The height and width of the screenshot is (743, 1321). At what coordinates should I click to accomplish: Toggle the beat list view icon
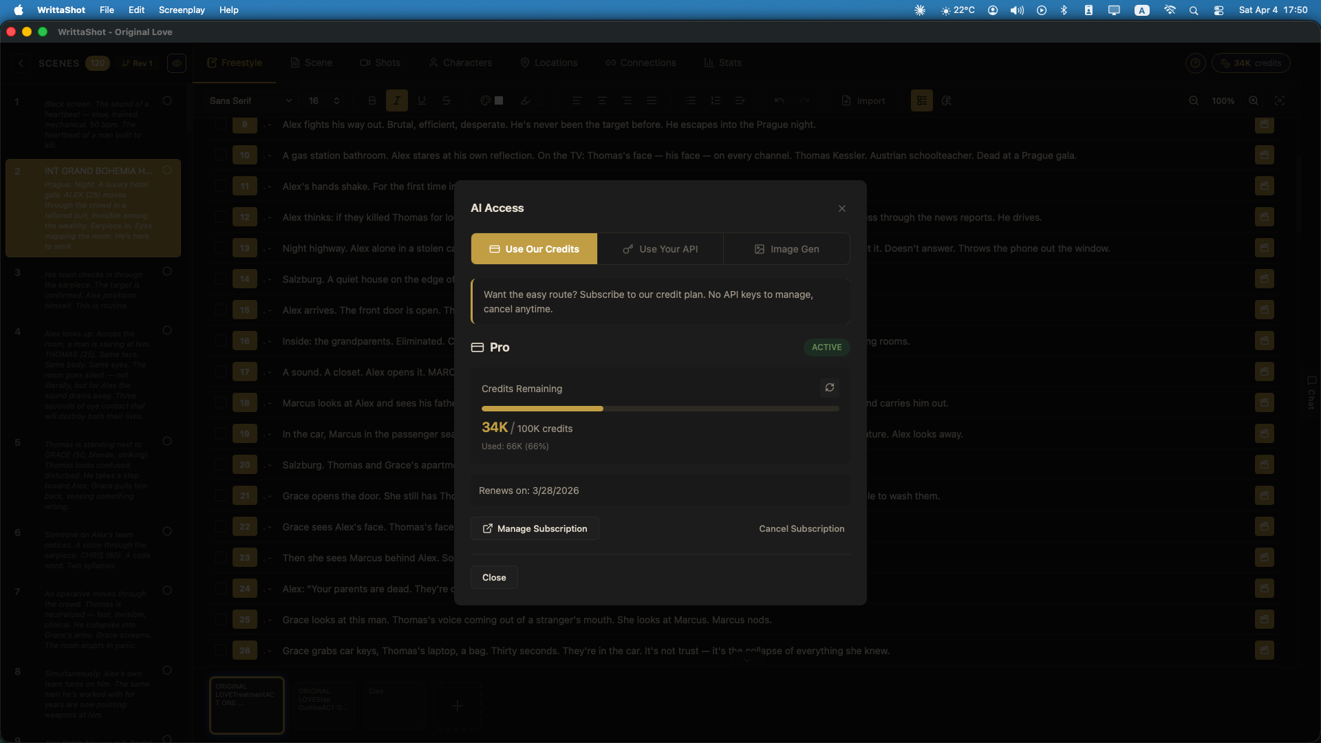921,100
